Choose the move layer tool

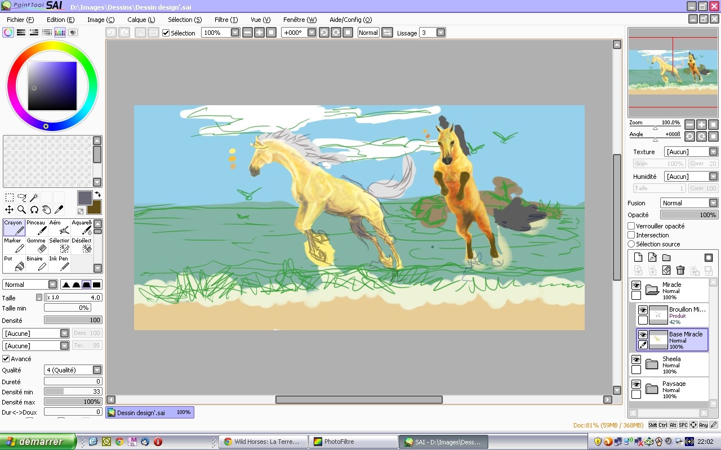pos(10,210)
